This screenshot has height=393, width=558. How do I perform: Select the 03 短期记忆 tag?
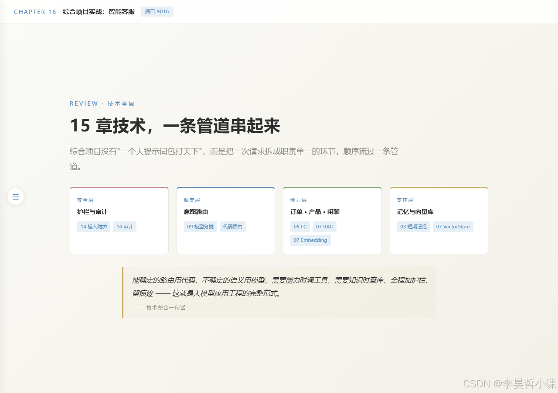(414, 227)
